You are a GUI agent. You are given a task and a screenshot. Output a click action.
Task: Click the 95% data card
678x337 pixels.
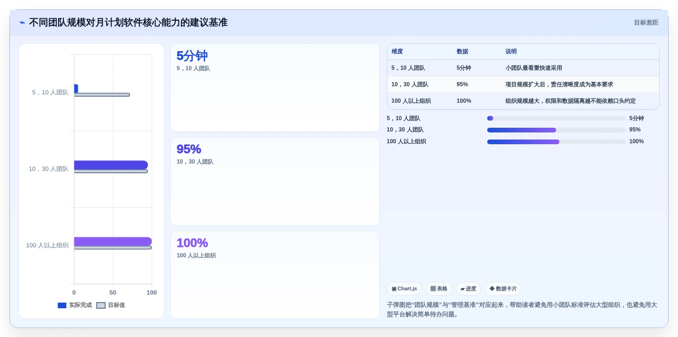click(x=275, y=181)
